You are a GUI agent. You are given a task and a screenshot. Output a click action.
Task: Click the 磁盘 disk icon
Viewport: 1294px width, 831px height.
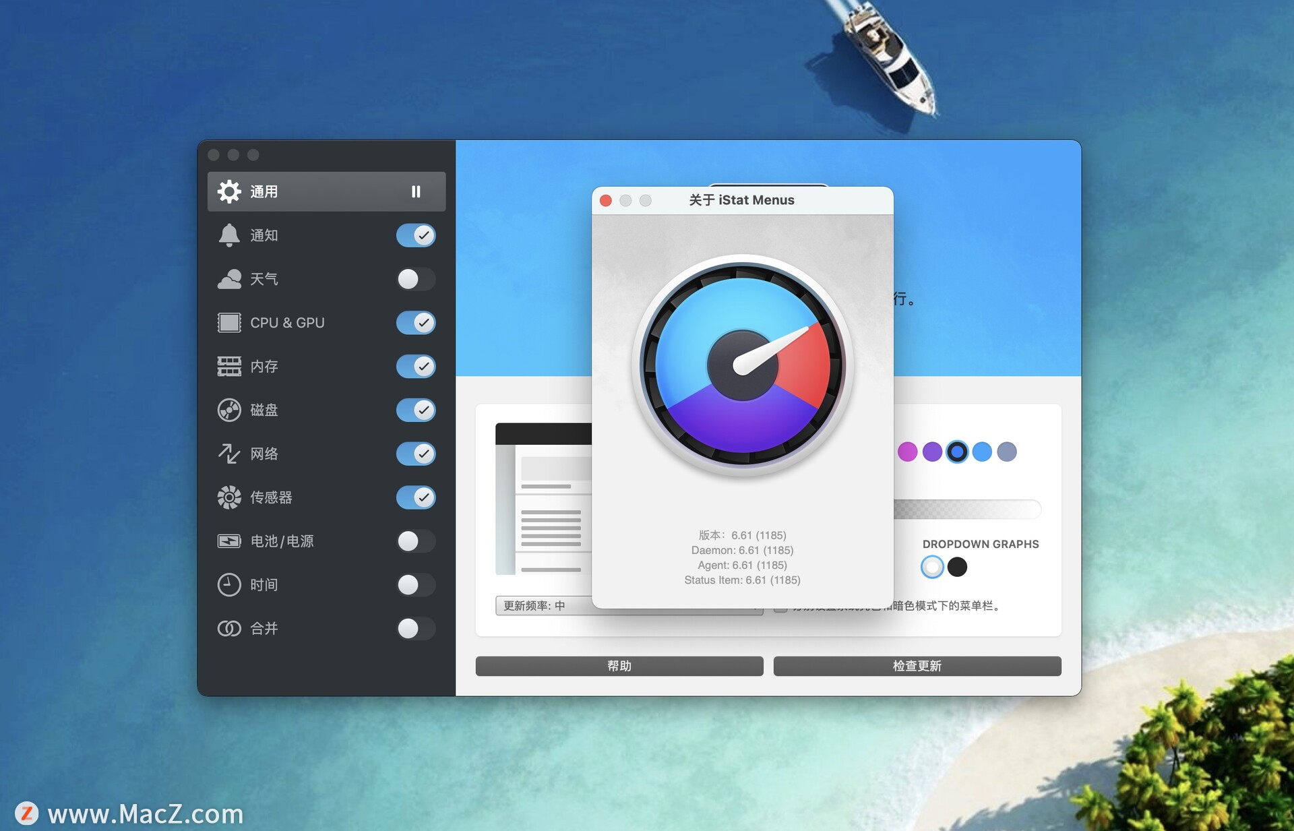(x=229, y=410)
